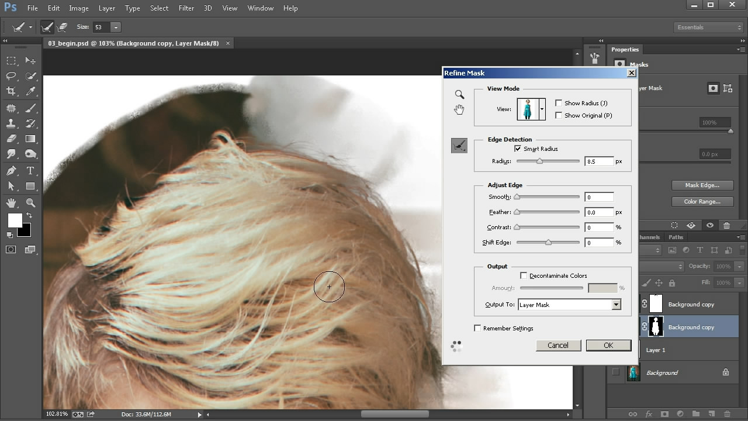The image size is (748, 421).
Task: Select the Pen tool in the toolbox
Action: point(11,171)
